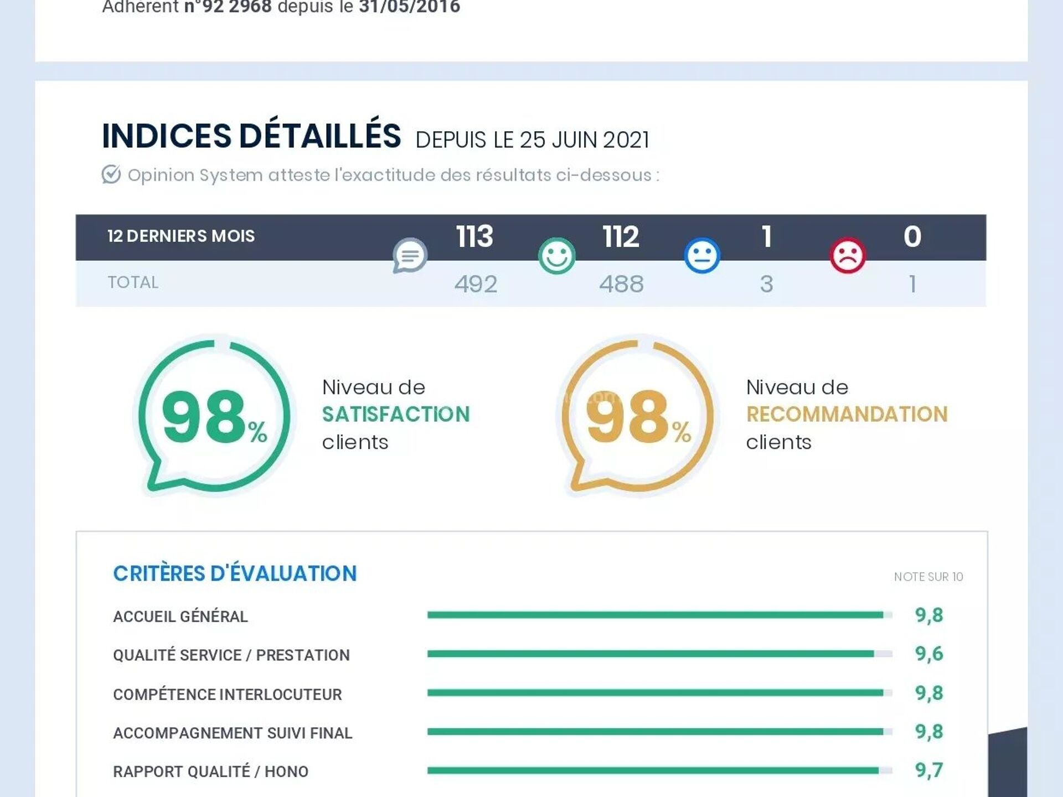Image resolution: width=1063 pixels, height=797 pixels.
Task: Click the Qualité Service / Prestation score bar
Action: [659, 654]
